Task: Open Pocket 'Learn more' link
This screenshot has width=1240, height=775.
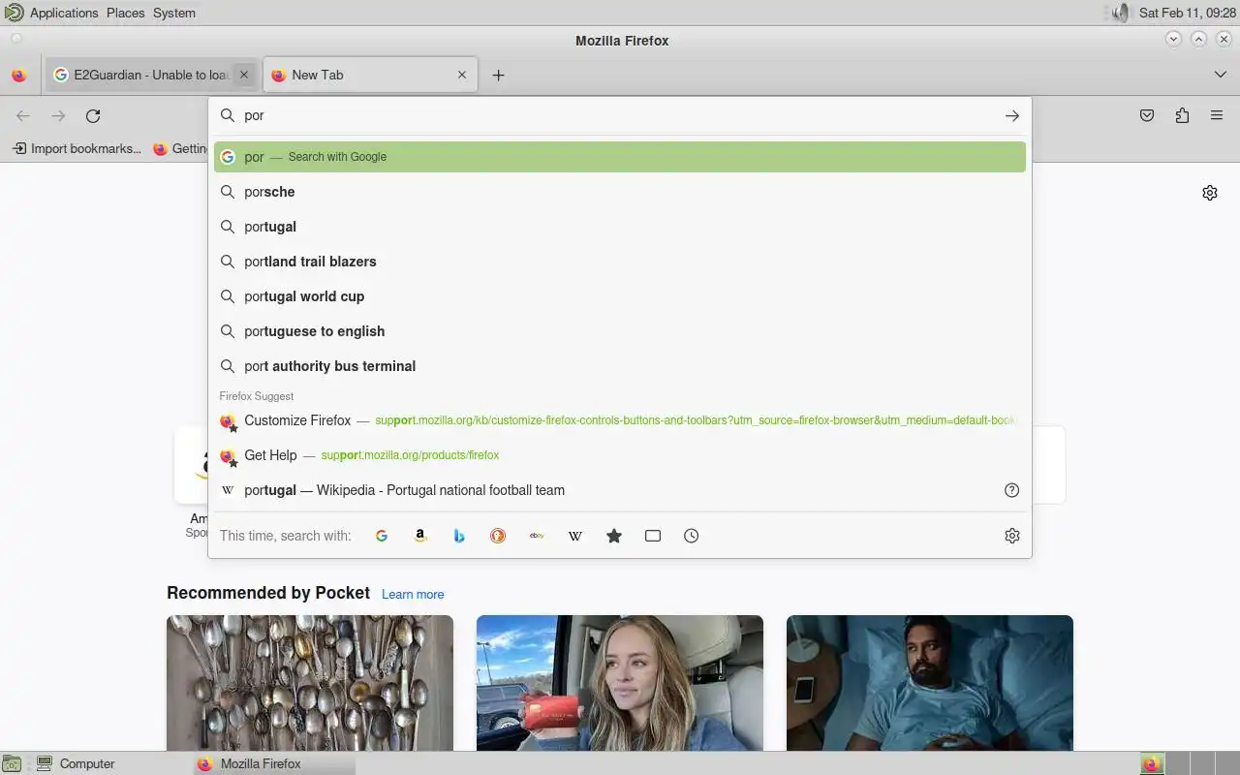Action: click(413, 594)
